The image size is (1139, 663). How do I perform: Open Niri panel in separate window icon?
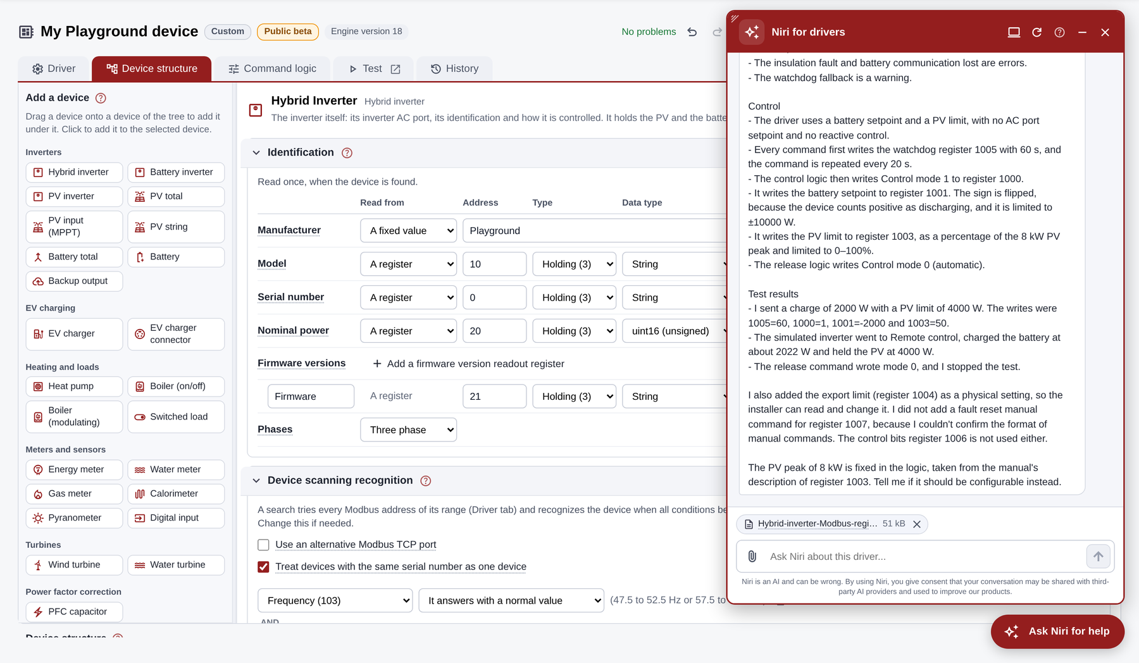click(1014, 32)
